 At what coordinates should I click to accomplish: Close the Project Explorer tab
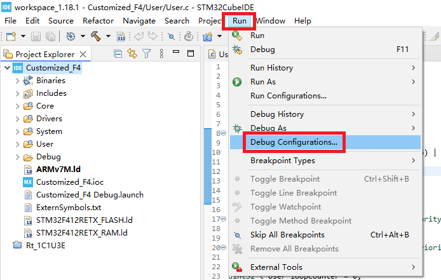tap(83, 55)
